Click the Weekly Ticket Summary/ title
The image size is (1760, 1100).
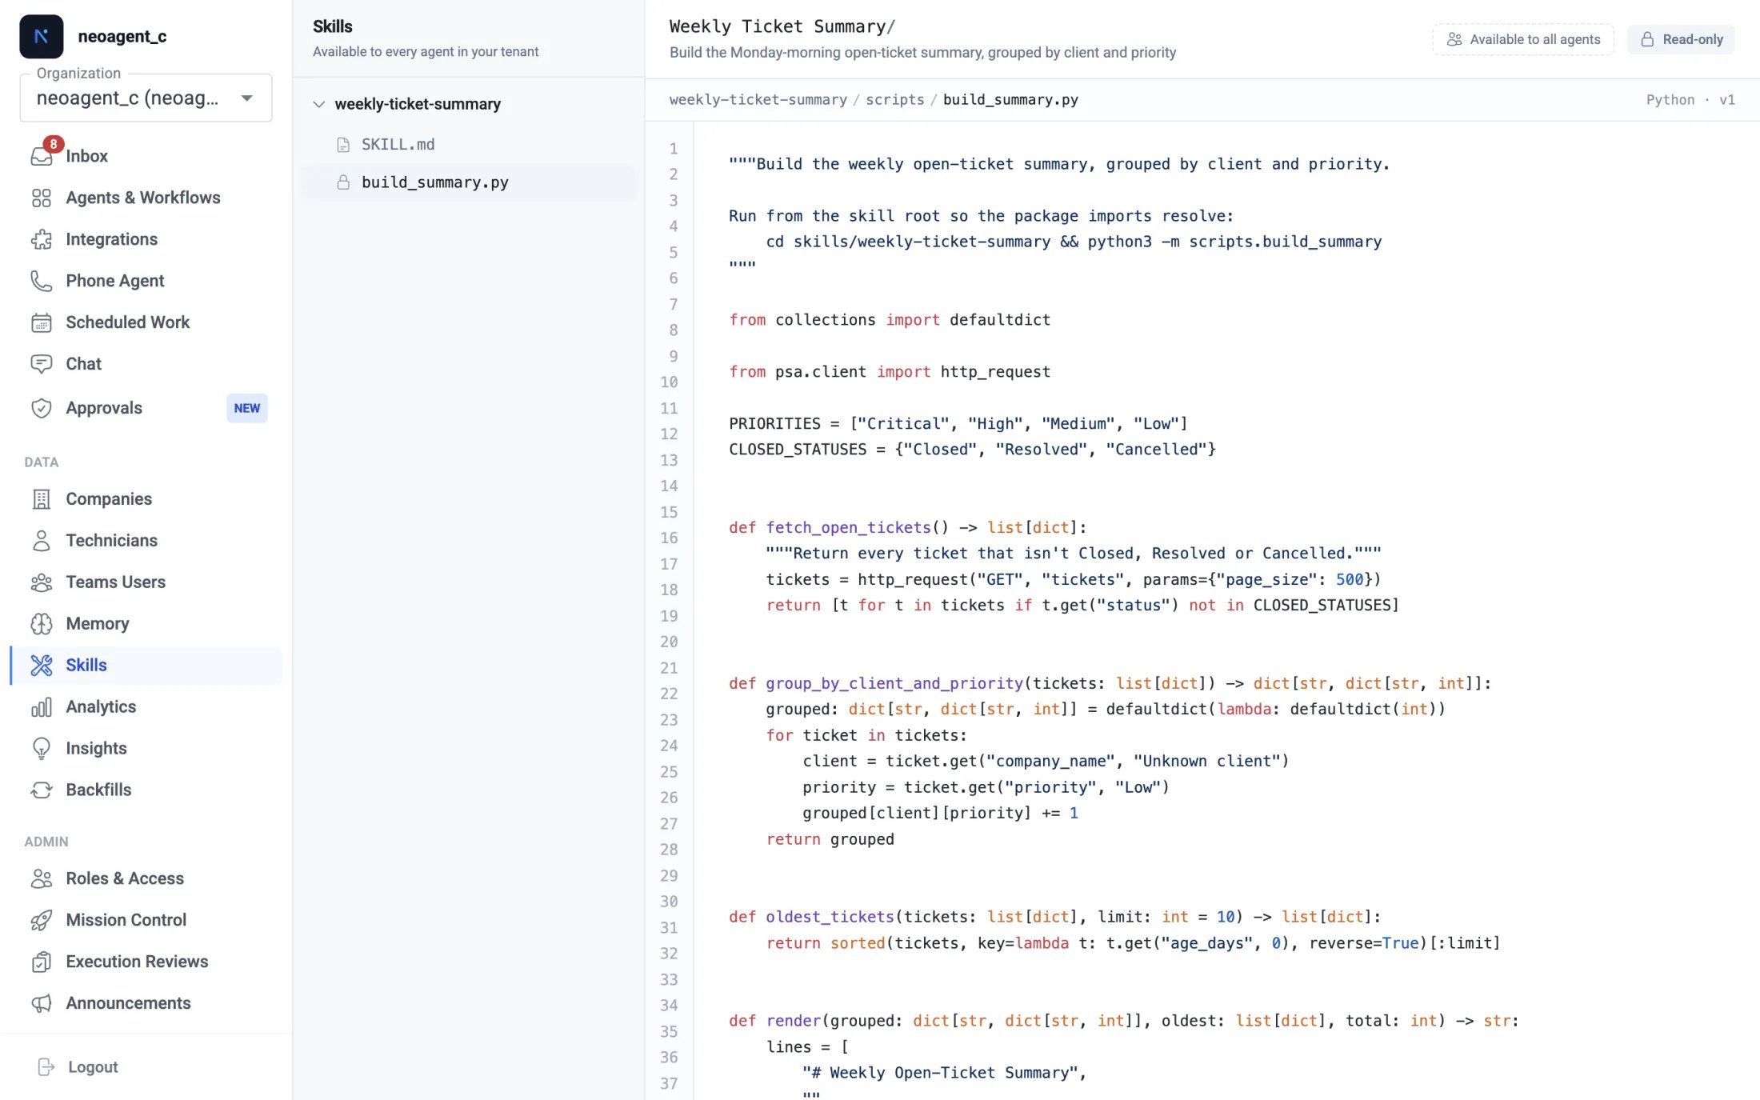[x=782, y=26]
